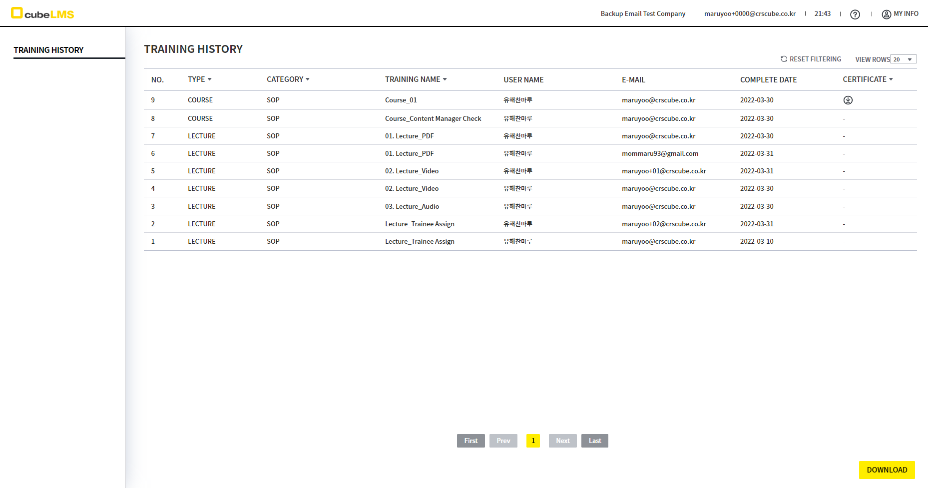
Task: Click the mommaru93@gmail.com email cell
Action: pos(660,154)
